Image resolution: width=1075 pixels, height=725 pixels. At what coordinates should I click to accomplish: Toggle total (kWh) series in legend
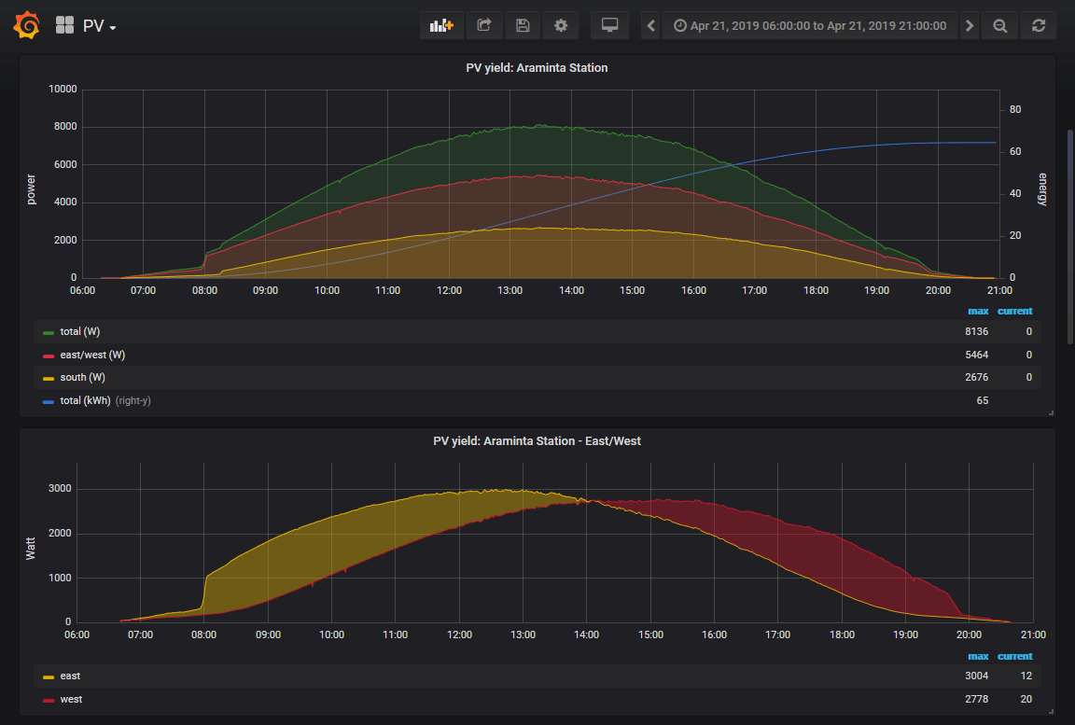(x=85, y=401)
